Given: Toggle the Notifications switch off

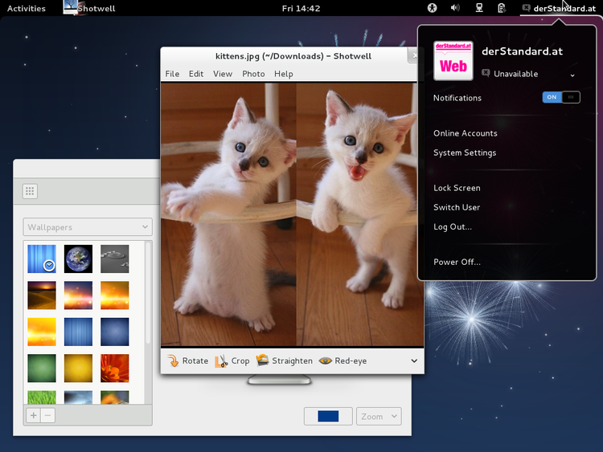Looking at the screenshot, I should (561, 97).
